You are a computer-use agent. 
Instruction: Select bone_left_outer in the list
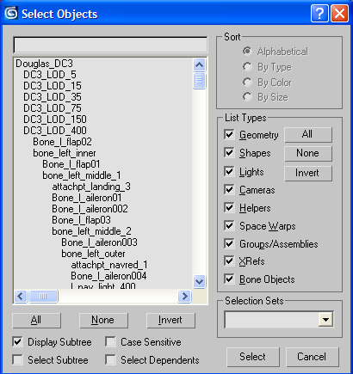tap(93, 254)
